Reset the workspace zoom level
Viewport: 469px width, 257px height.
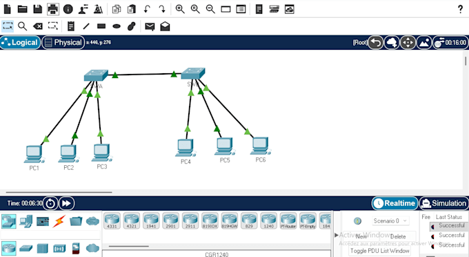(x=195, y=9)
